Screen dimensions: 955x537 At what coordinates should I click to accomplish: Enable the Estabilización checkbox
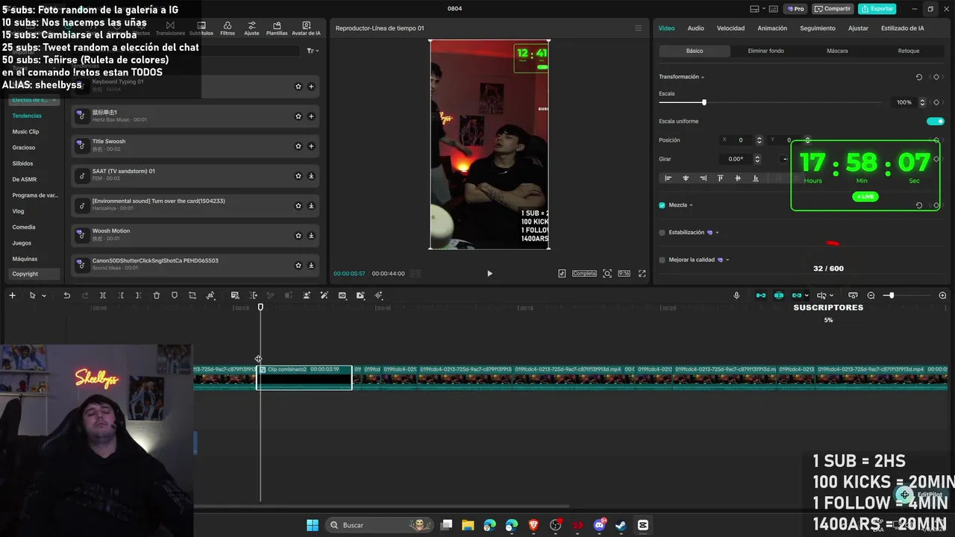point(662,233)
